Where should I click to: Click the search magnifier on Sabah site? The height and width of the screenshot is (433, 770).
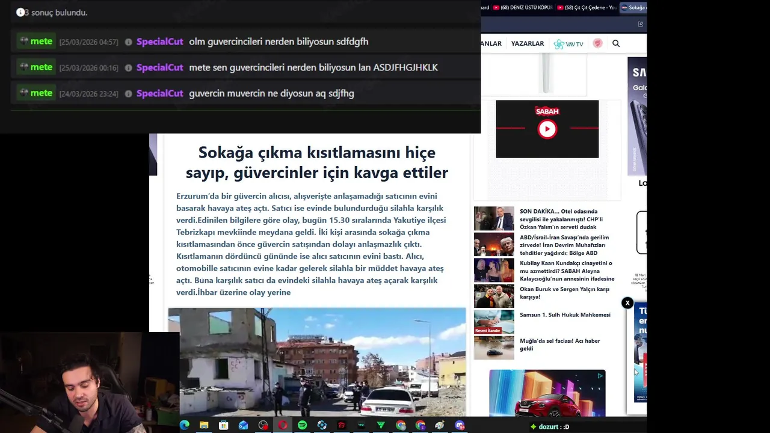(x=616, y=43)
